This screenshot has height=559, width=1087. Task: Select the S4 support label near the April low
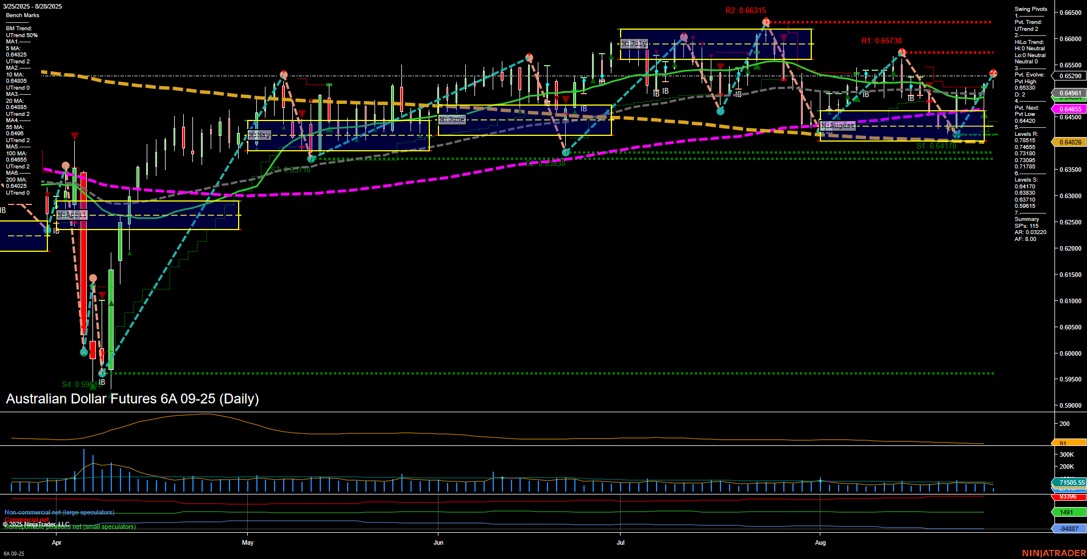[x=82, y=385]
